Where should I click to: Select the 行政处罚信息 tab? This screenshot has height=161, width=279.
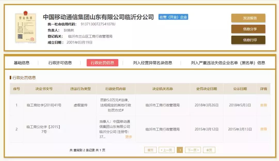click(103, 63)
